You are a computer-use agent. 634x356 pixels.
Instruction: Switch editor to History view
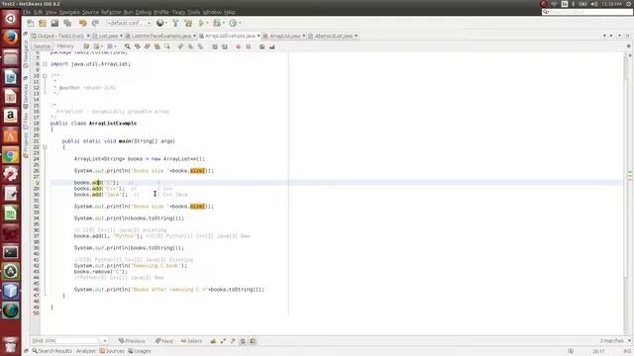click(x=65, y=46)
